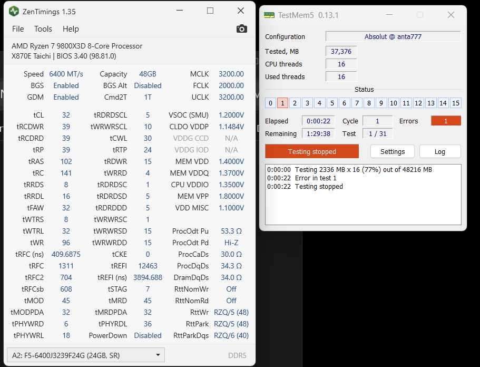
Task: Click the VSOC (SMU) value 1.2000V
Action: (x=231, y=115)
